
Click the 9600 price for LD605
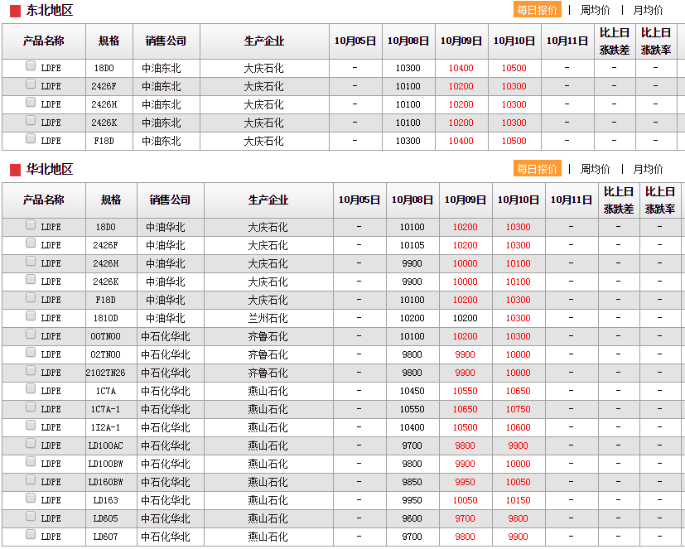pos(412,518)
